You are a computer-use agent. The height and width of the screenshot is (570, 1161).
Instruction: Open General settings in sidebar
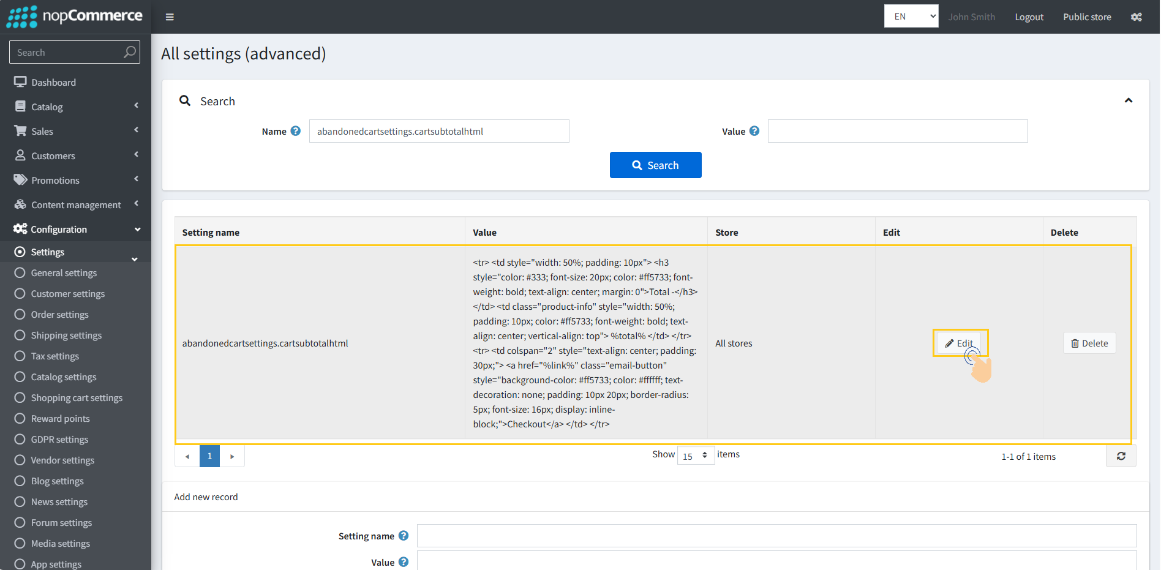click(x=64, y=273)
